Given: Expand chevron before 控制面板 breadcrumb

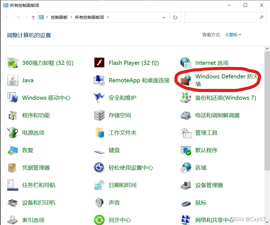Looking at the screenshot, I should [x=47, y=17].
